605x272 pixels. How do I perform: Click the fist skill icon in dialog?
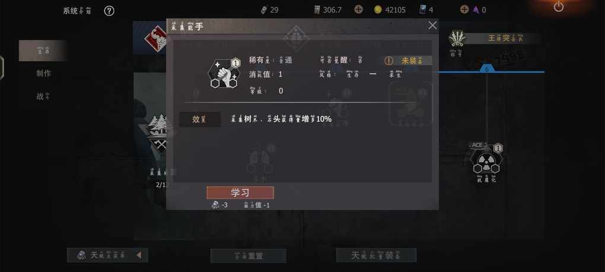point(224,73)
